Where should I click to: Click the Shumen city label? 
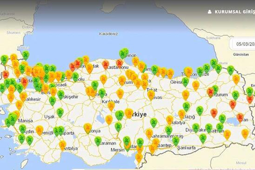tap(13, 33)
